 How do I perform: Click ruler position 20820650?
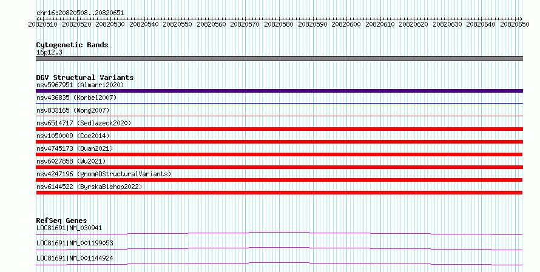(x=515, y=24)
